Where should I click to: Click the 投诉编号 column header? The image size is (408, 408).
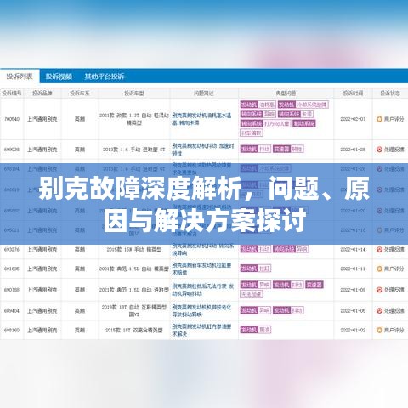(12, 93)
